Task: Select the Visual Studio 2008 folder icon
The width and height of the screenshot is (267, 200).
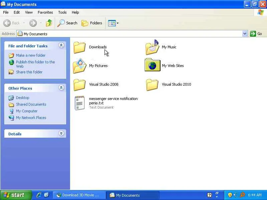Action: [x=79, y=85]
